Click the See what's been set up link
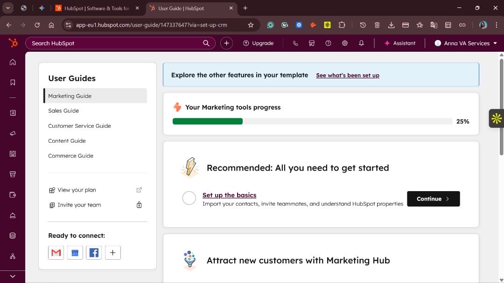The width and height of the screenshot is (504, 283). click(x=348, y=75)
